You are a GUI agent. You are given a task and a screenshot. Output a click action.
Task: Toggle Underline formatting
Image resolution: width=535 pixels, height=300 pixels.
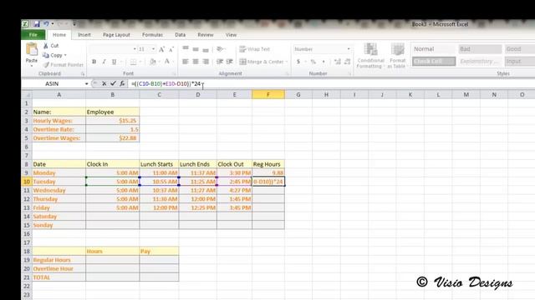(x=114, y=62)
